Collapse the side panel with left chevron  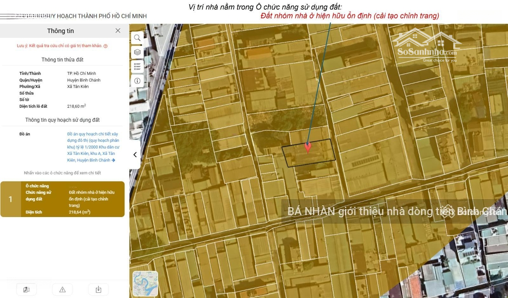pyautogui.click(x=135, y=154)
